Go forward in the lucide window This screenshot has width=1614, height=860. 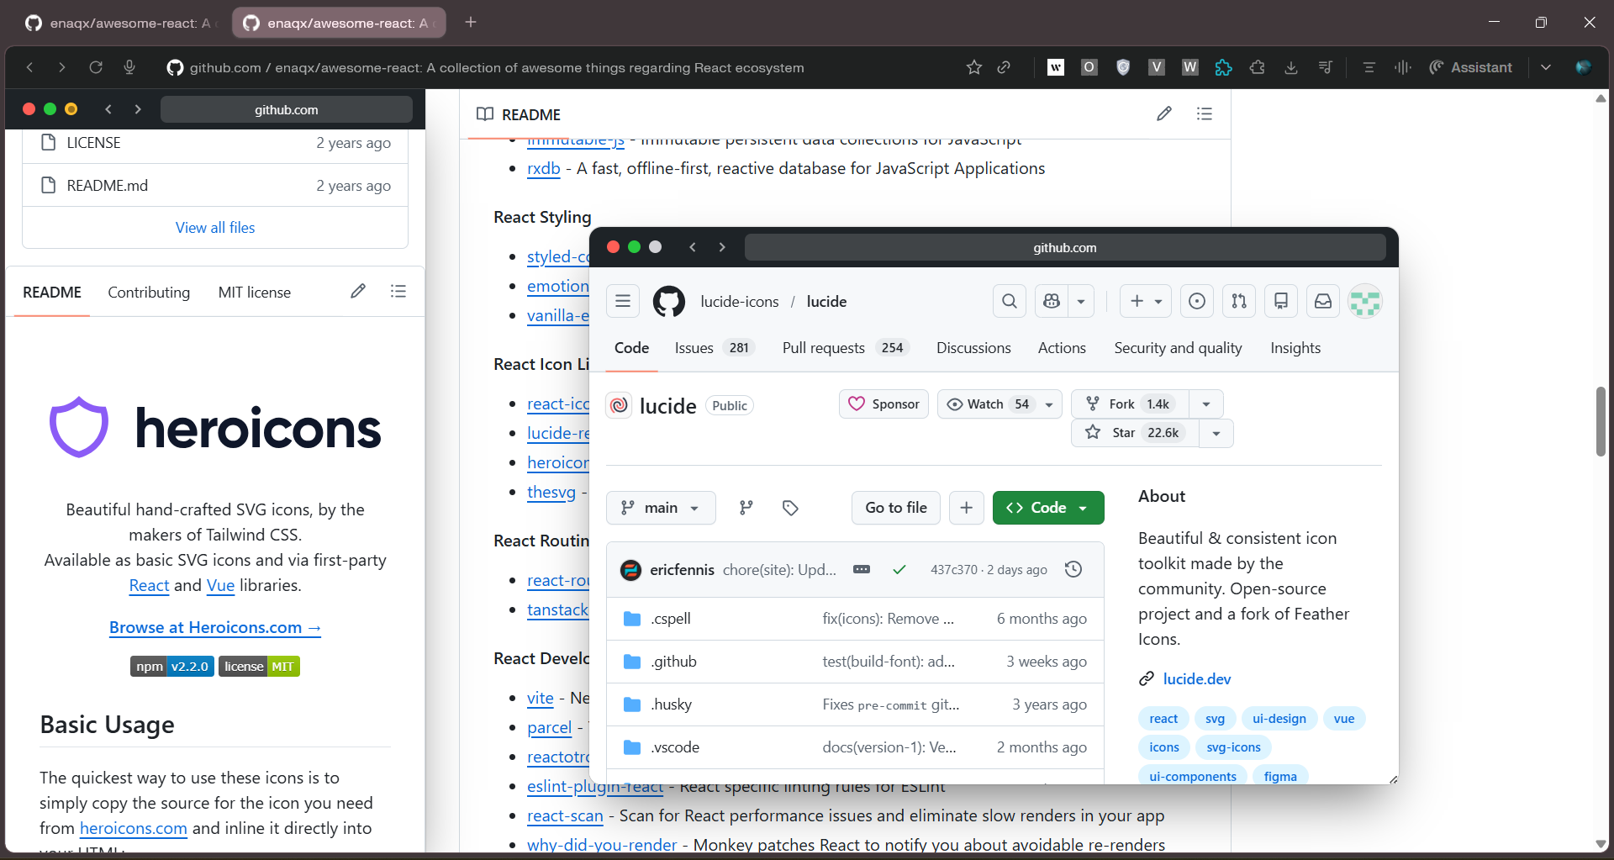pyautogui.click(x=722, y=247)
